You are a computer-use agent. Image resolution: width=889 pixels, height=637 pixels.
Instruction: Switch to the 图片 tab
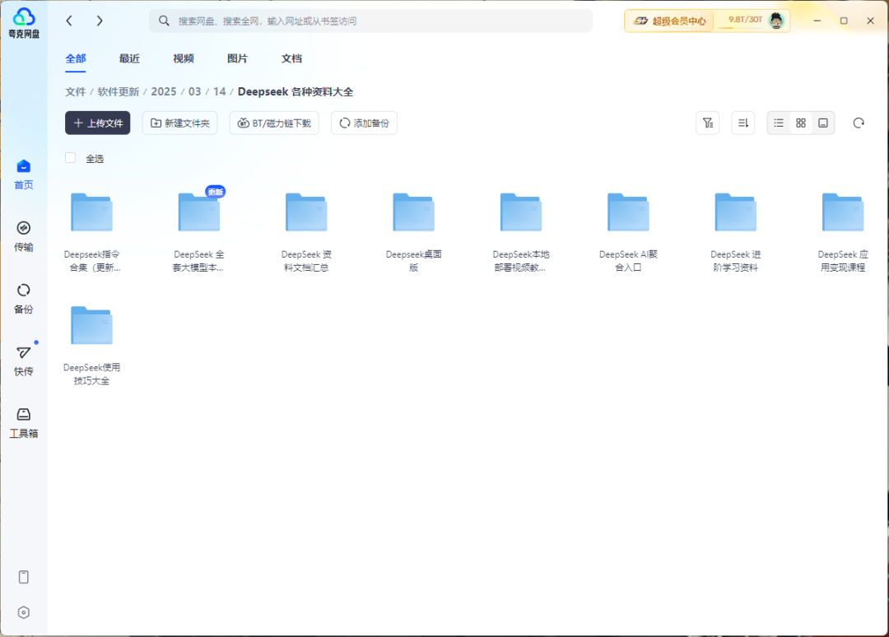click(x=237, y=58)
